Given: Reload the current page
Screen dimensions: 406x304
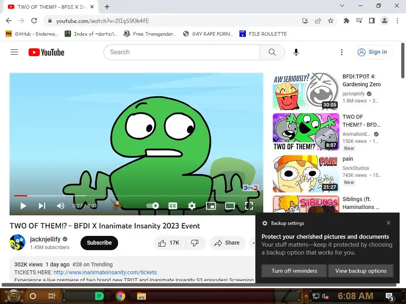Looking at the screenshot, I should click(34, 21).
